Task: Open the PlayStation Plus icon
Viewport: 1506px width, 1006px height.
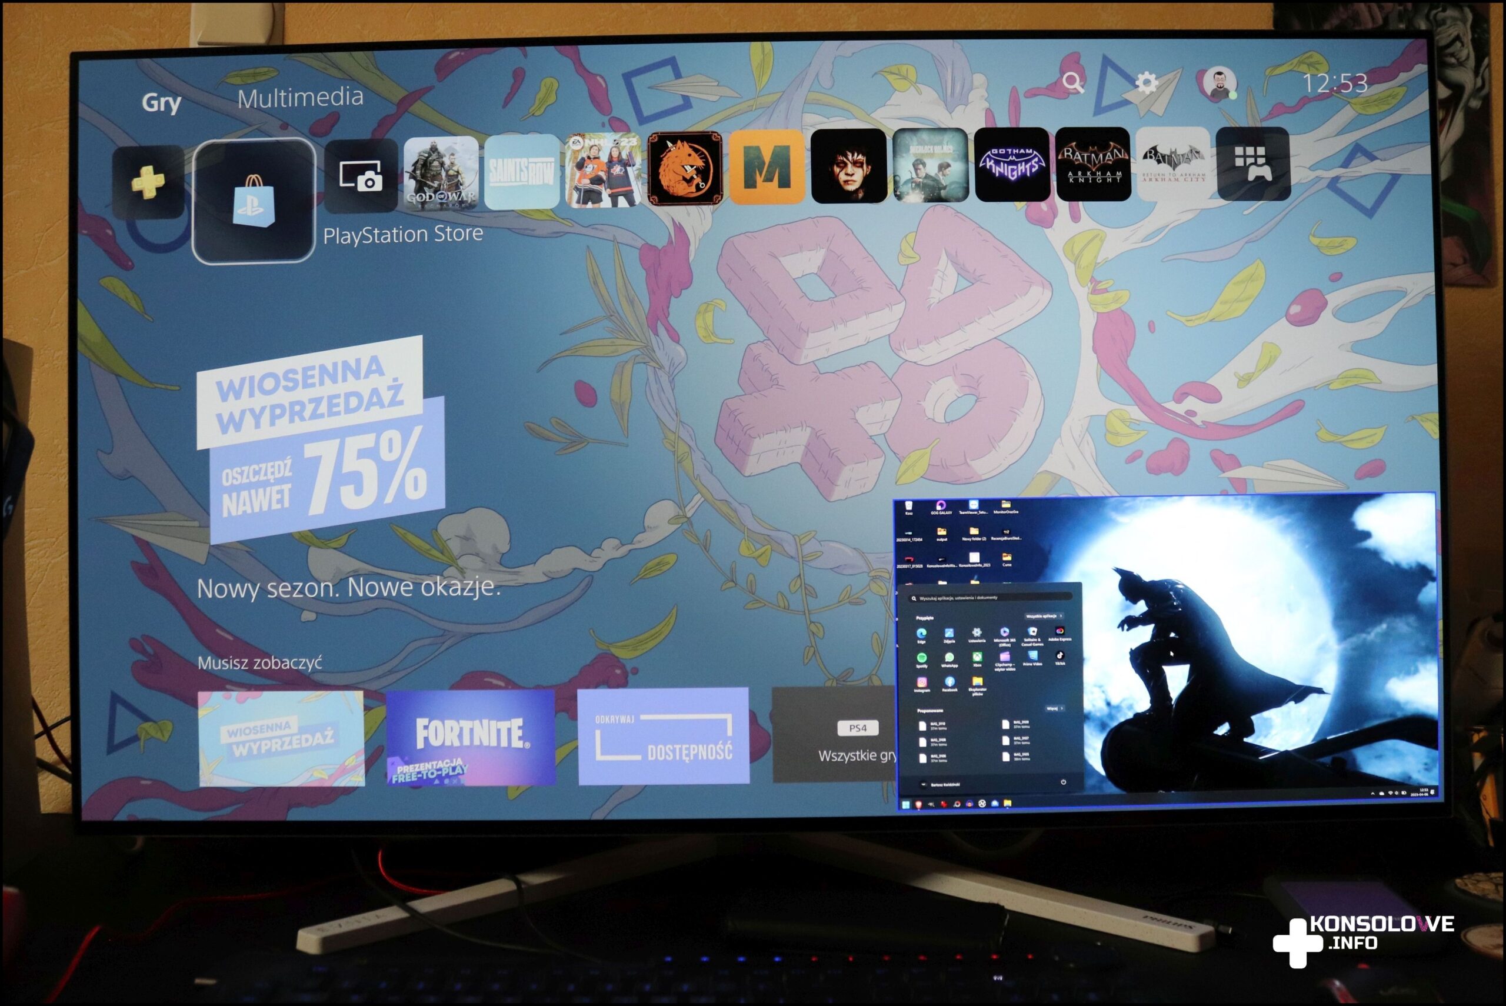Action: pyautogui.click(x=148, y=182)
